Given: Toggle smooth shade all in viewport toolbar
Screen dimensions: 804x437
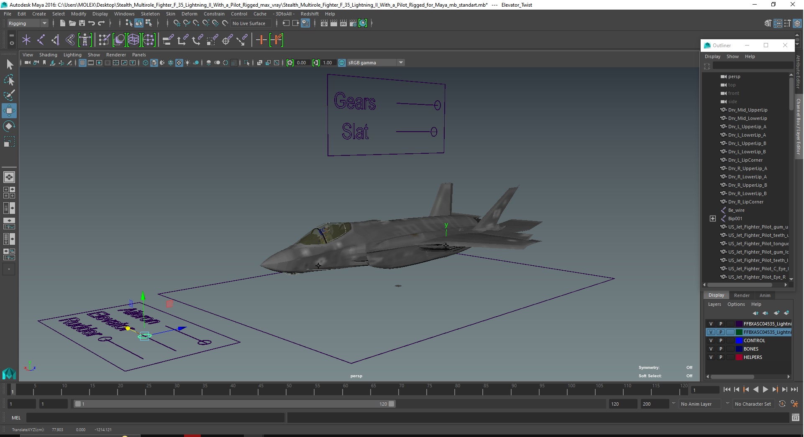Looking at the screenshot, I should coord(154,63).
